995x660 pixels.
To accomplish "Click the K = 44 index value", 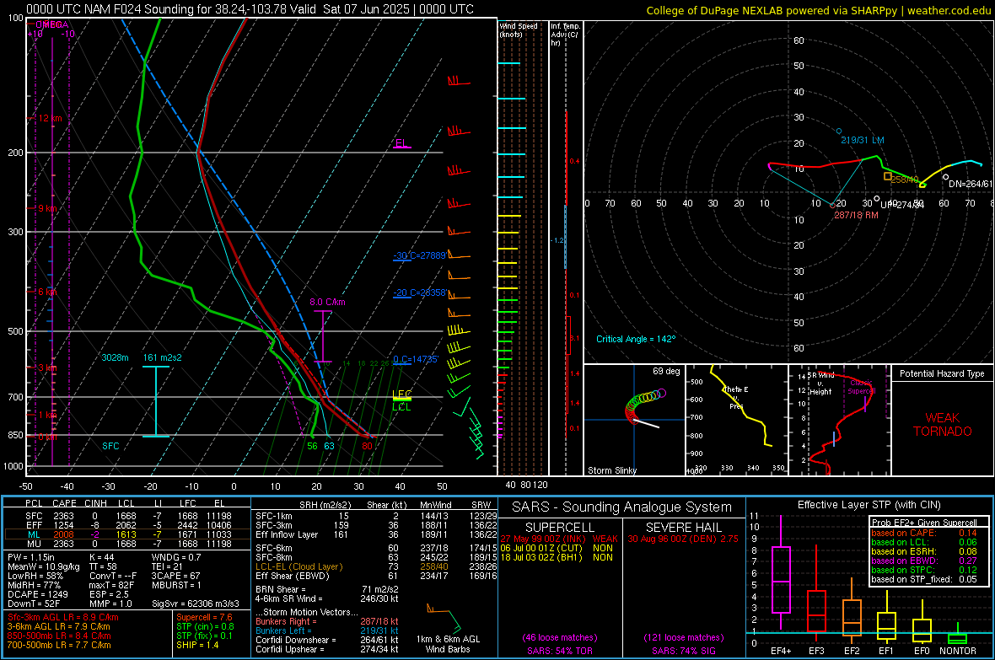I will coord(101,557).
